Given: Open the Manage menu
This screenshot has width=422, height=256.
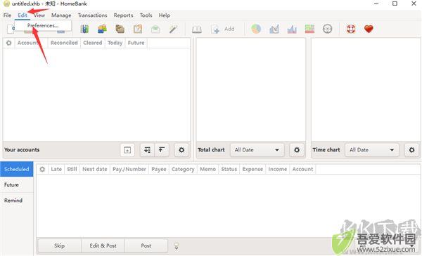Looking at the screenshot, I should click(61, 15).
